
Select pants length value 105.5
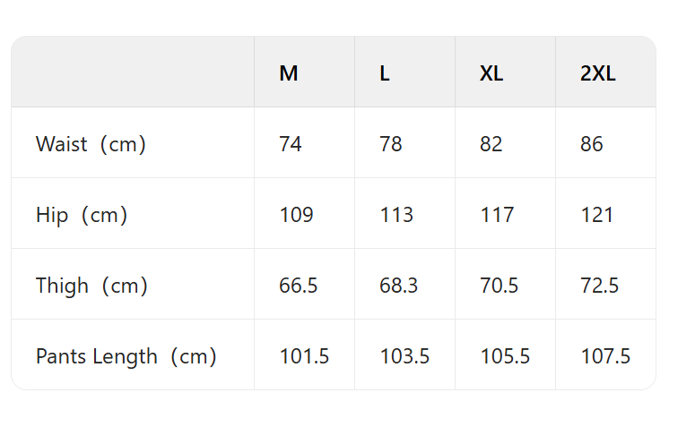[505, 356]
